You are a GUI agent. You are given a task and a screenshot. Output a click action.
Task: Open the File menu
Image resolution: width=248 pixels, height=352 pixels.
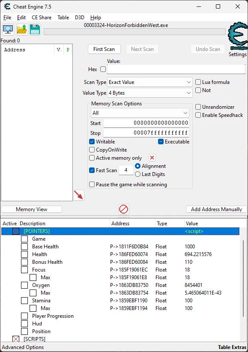(7, 18)
